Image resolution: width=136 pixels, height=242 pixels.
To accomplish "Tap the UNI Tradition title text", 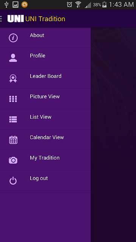I will pyautogui.click(x=45, y=19).
